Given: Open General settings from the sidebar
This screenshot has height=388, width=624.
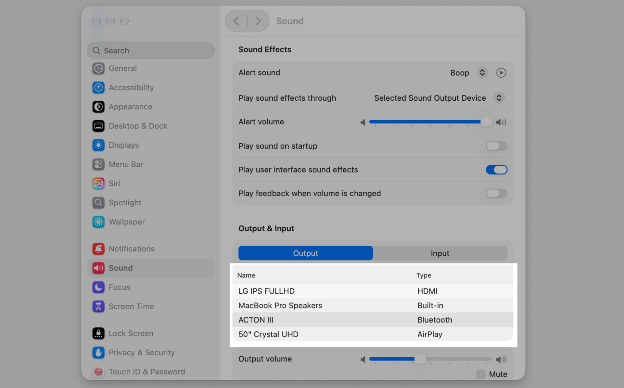Looking at the screenshot, I should (123, 68).
